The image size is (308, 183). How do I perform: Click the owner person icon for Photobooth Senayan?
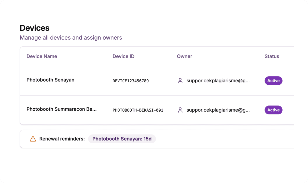(180, 81)
